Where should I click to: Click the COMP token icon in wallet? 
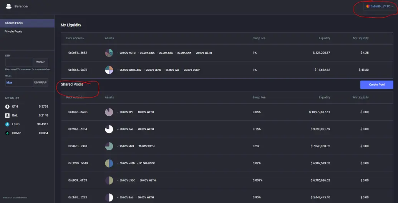tap(7, 133)
